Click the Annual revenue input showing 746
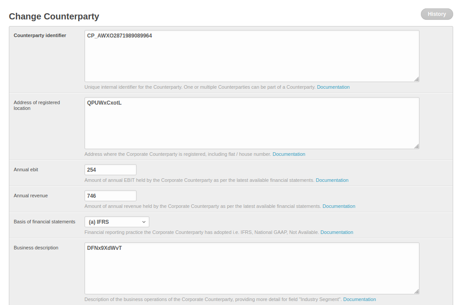The image size is (462, 305). [110, 196]
